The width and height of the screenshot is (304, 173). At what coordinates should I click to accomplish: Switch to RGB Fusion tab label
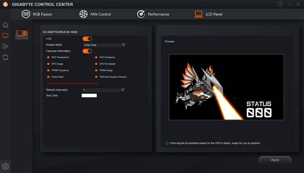click(x=43, y=14)
